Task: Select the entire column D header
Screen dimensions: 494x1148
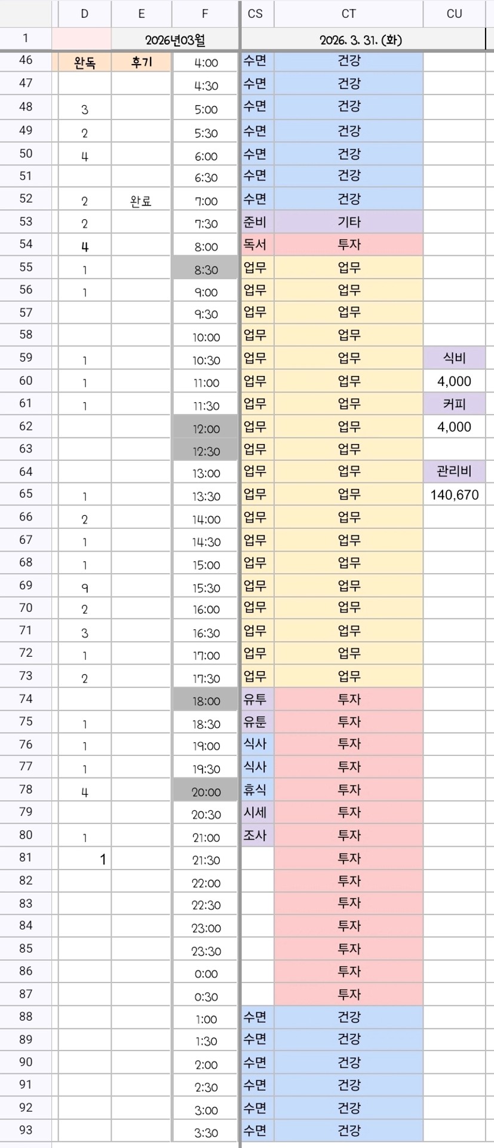Action: (84, 14)
